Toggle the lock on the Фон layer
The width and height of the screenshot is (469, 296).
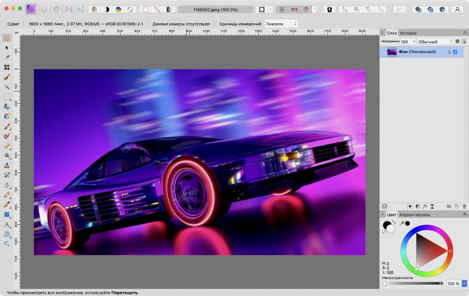coord(449,52)
